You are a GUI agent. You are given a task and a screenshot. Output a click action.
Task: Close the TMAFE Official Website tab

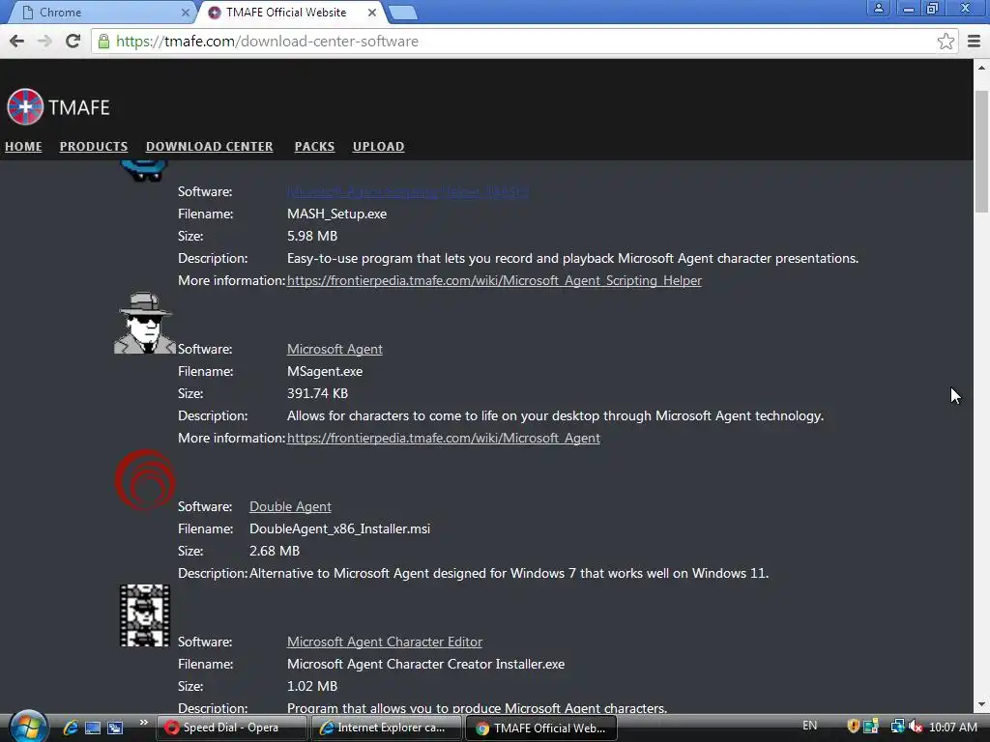click(372, 12)
